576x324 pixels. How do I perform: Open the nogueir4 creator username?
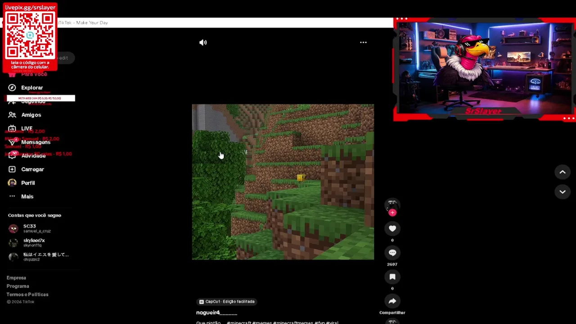pos(216,312)
